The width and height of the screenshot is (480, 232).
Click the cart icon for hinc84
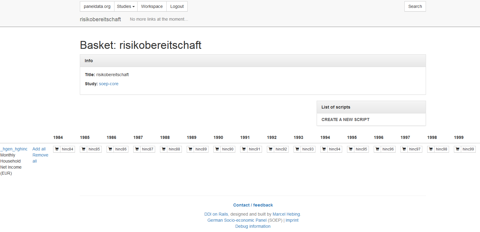click(x=57, y=149)
